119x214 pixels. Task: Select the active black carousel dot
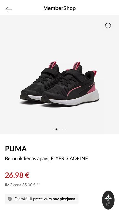click(x=57, y=129)
